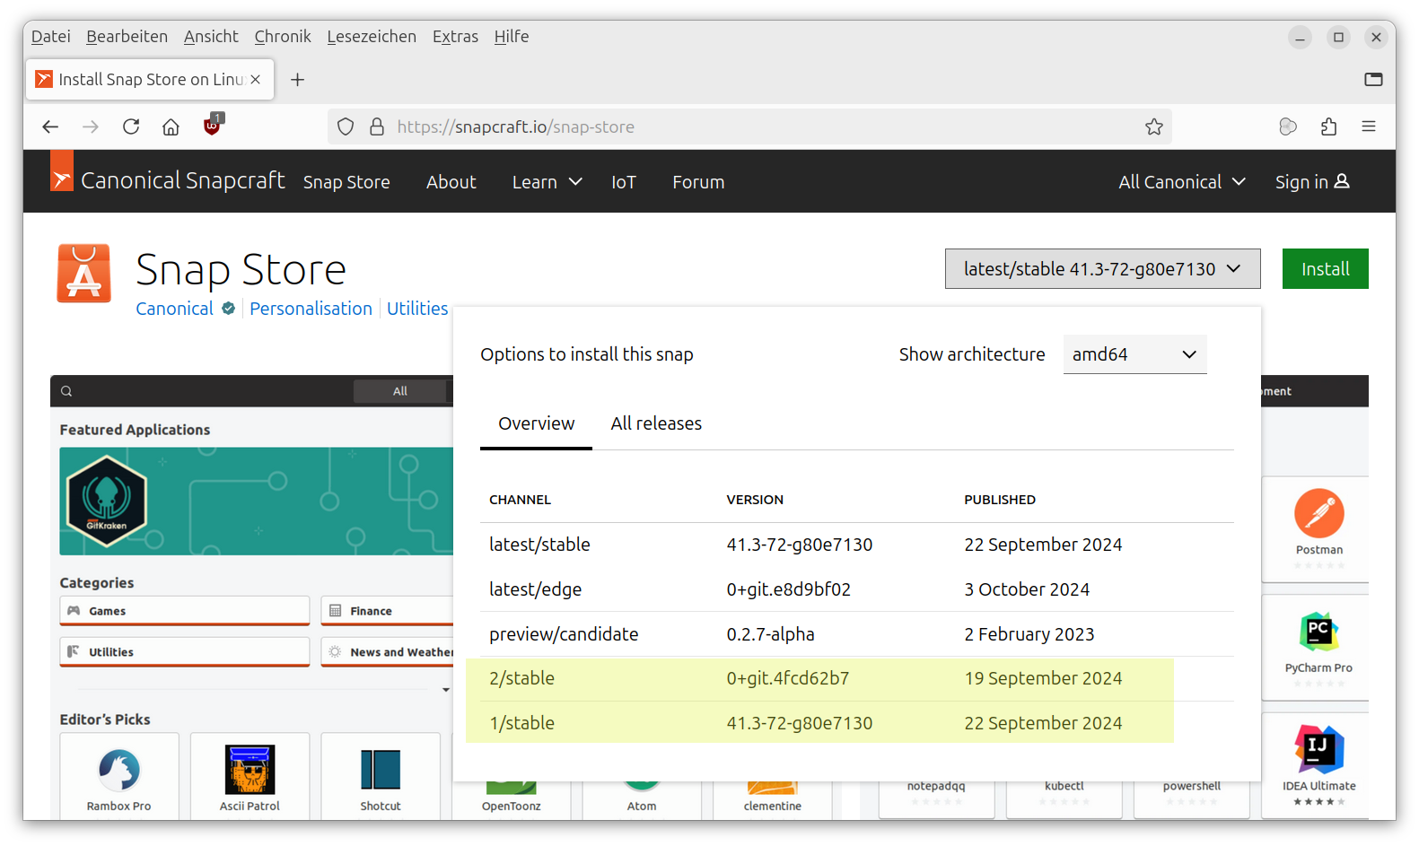Click the Games category button
The height and width of the screenshot is (846, 1419).
184,611
